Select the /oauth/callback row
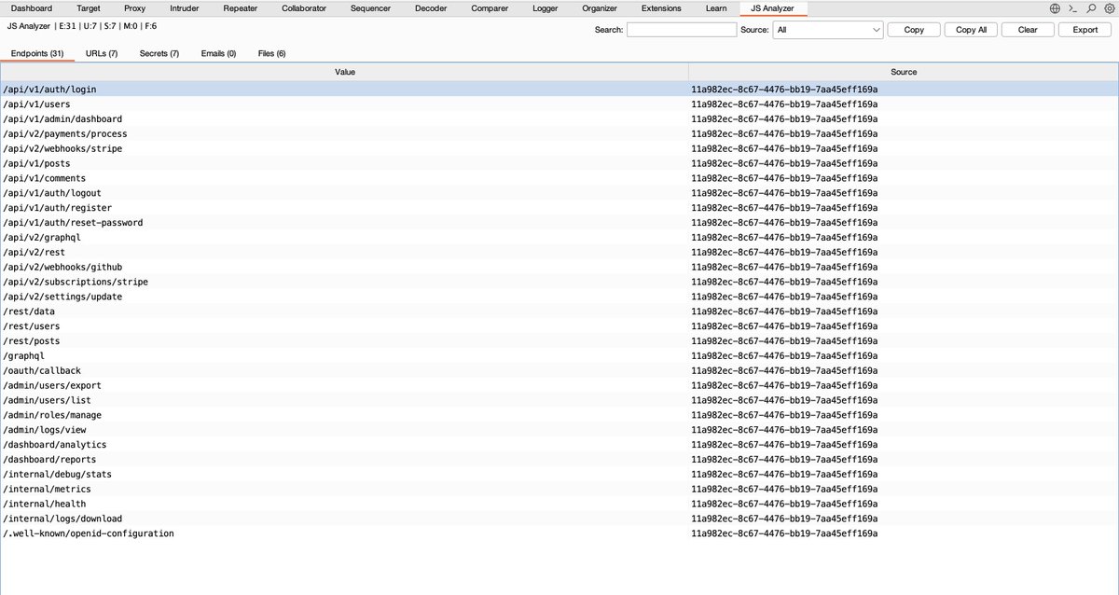This screenshot has width=1119, height=595. [559, 370]
